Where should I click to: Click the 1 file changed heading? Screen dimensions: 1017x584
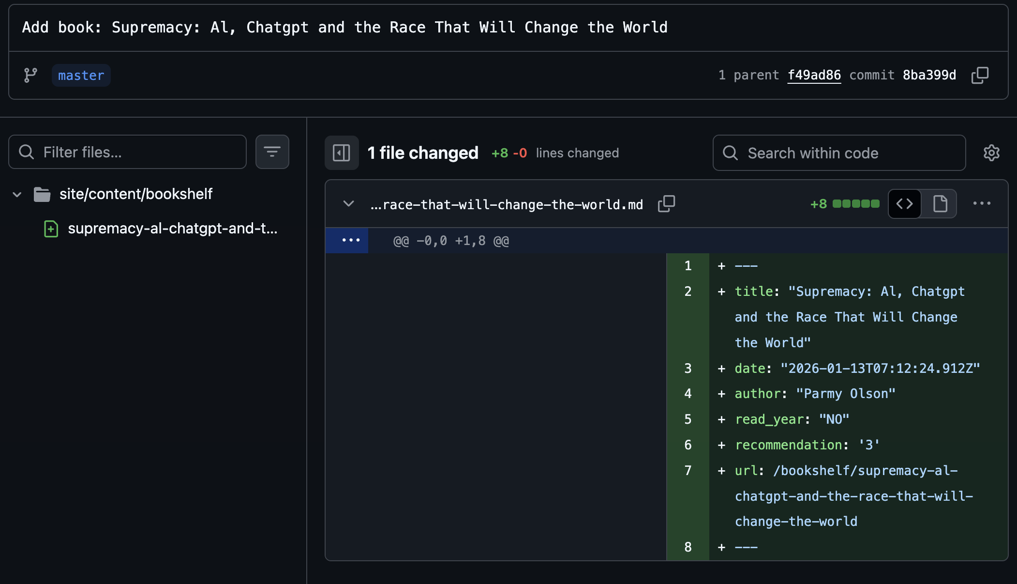pyautogui.click(x=422, y=153)
